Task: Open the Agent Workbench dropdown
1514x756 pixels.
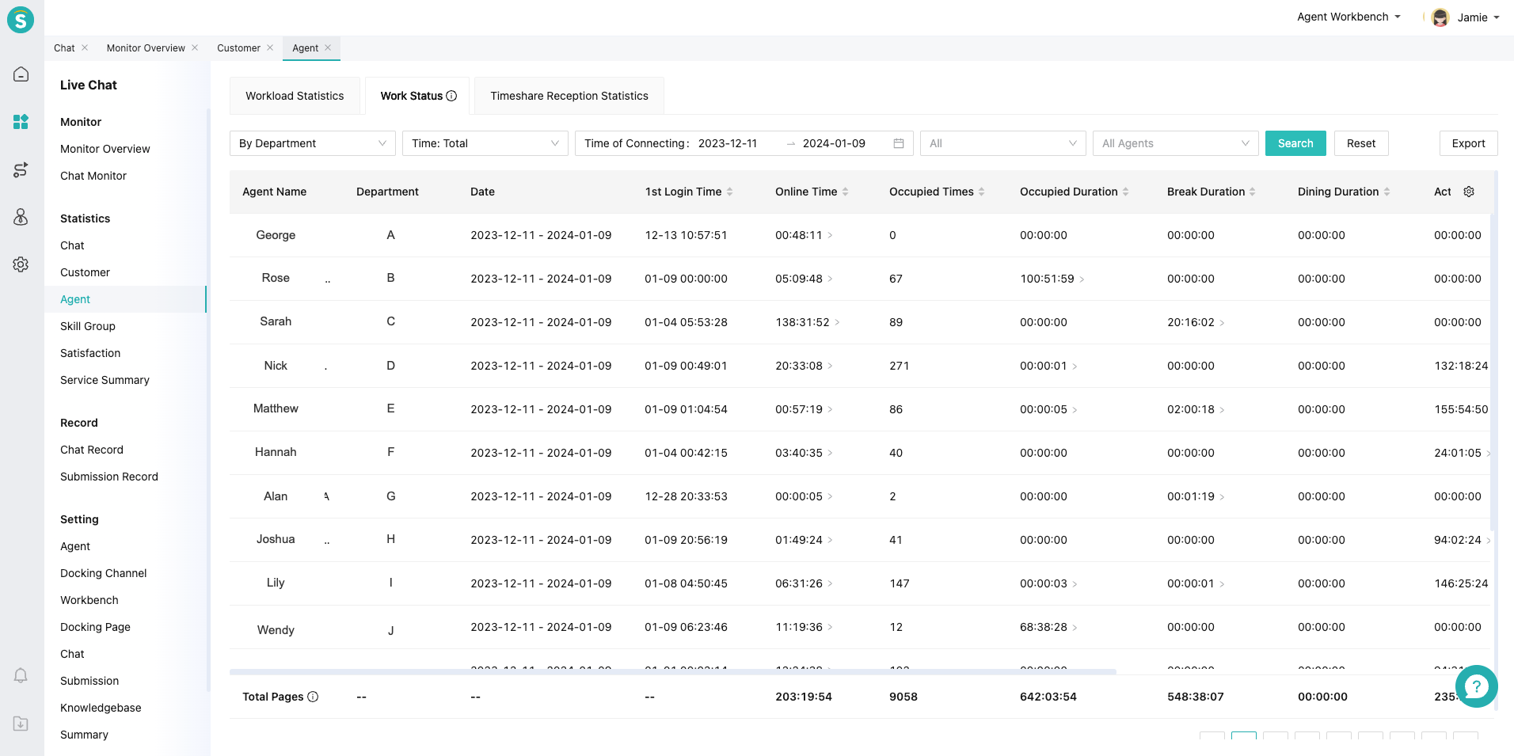Action: [x=1349, y=17]
